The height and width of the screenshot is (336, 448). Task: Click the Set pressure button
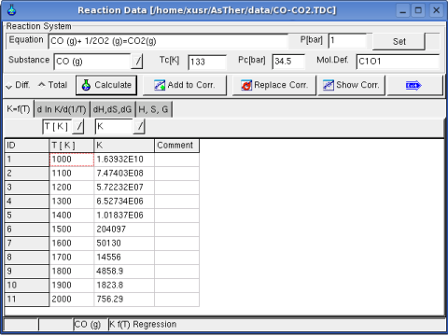(x=399, y=41)
